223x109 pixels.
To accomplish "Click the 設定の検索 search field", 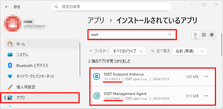I will click(113, 6).
